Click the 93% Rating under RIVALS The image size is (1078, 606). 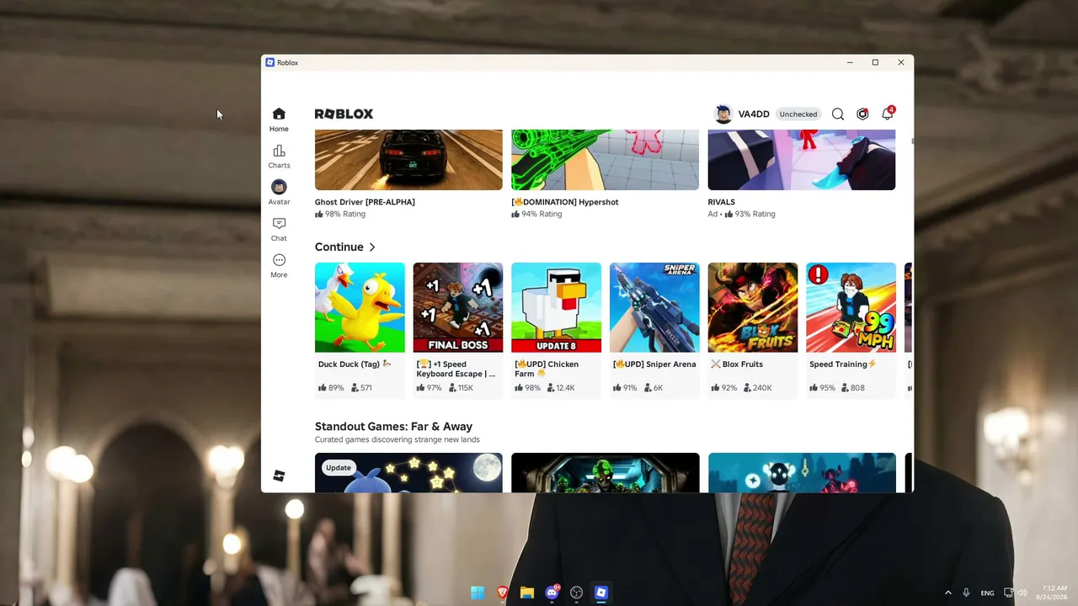coord(750,214)
